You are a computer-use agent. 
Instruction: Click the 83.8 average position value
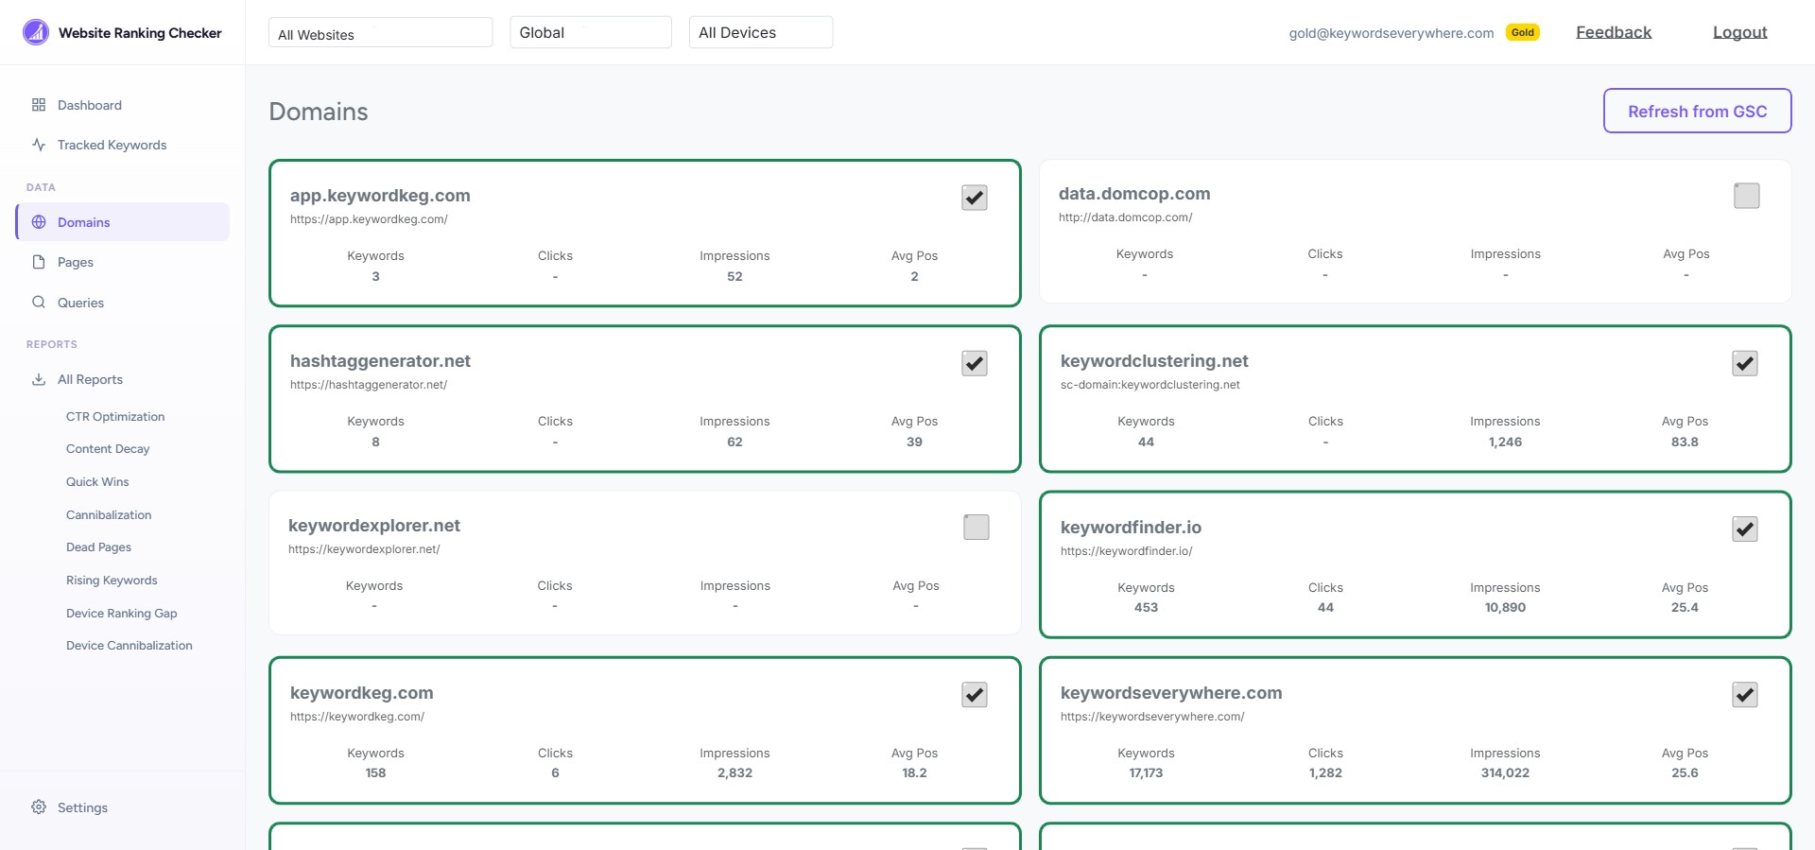click(1685, 442)
